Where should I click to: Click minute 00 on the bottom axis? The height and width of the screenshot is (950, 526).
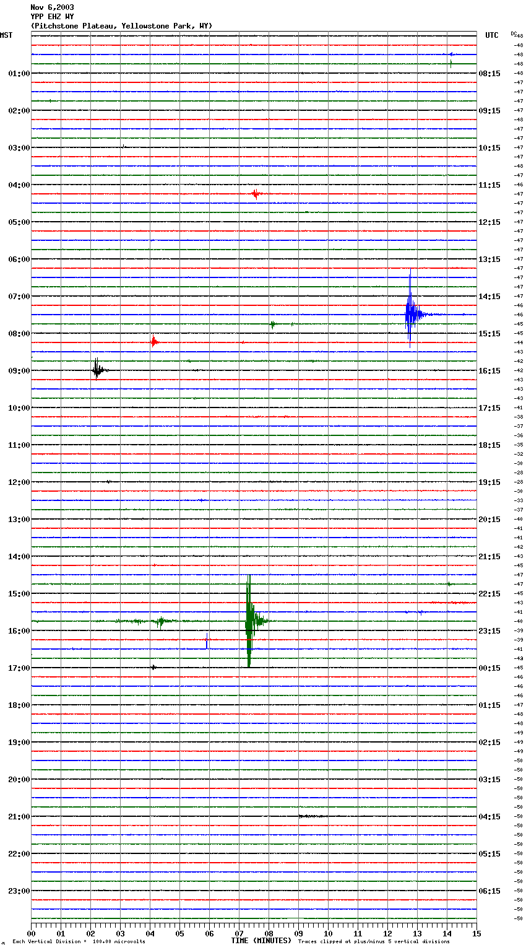31,933
